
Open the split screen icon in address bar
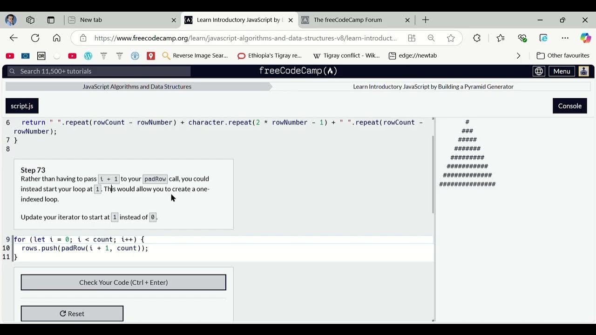coord(412,38)
